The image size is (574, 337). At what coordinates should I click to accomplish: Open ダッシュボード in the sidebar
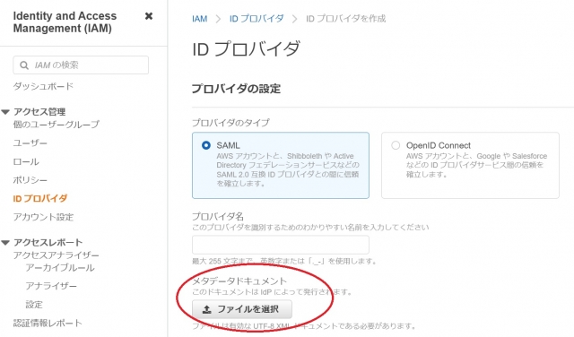[43, 86]
